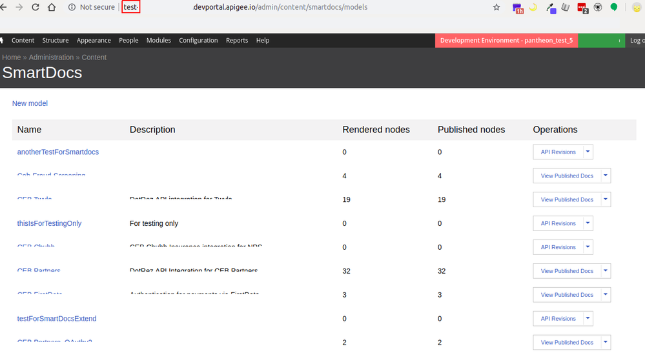Expand operations dropdown in 2-node row

[606, 342]
